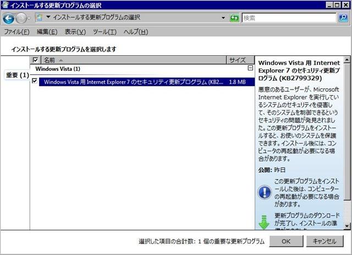Sort by the サイズ column header
The width and height of the screenshot is (352, 255).
point(240,60)
